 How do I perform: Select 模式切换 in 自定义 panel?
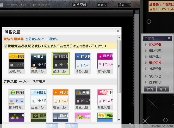[155, 63]
